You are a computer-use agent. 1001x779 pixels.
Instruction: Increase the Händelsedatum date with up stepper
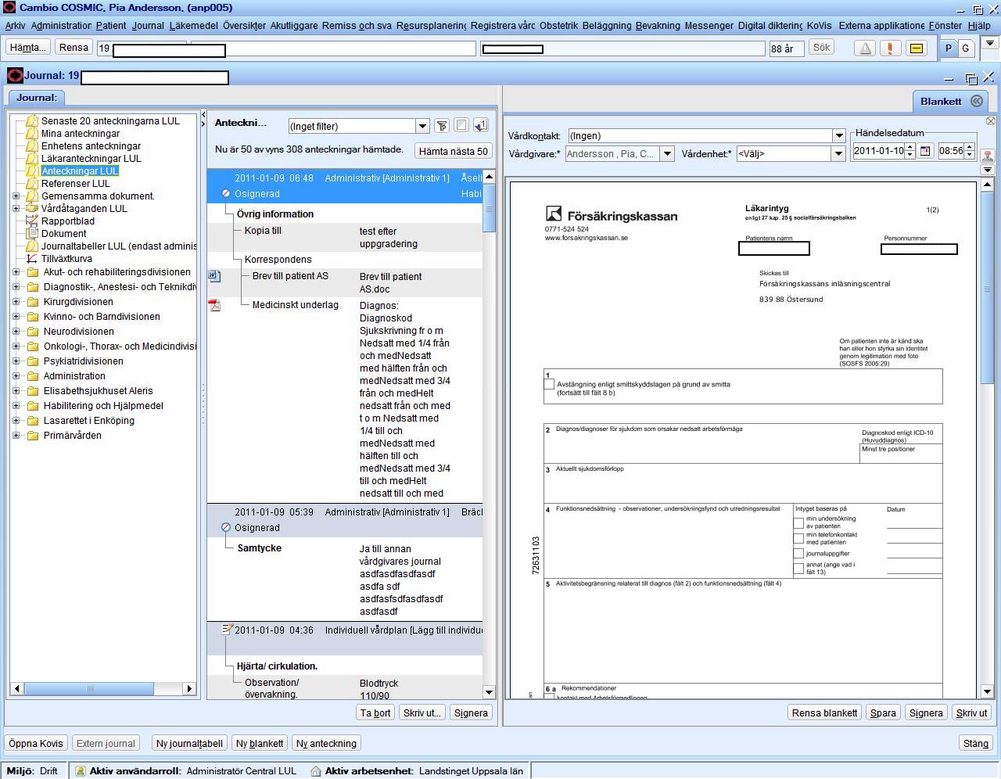(x=910, y=148)
